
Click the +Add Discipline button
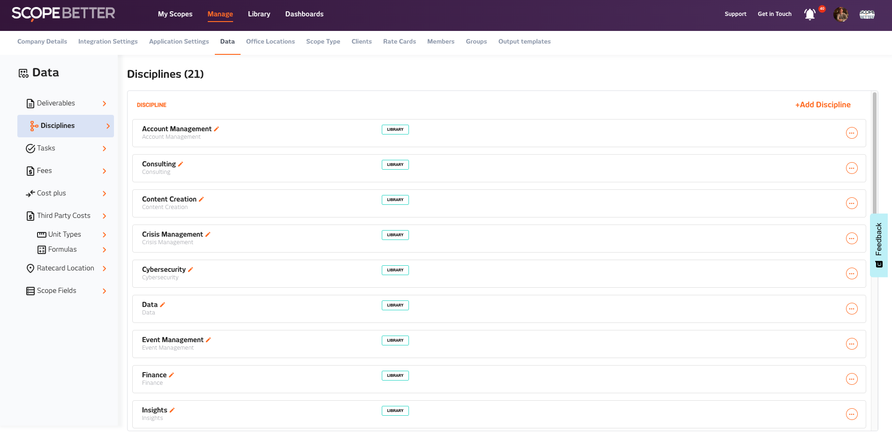(823, 105)
